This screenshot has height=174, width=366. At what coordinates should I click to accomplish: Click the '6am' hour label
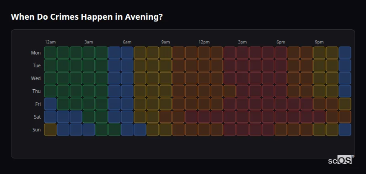pyautogui.click(x=127, y=42)
